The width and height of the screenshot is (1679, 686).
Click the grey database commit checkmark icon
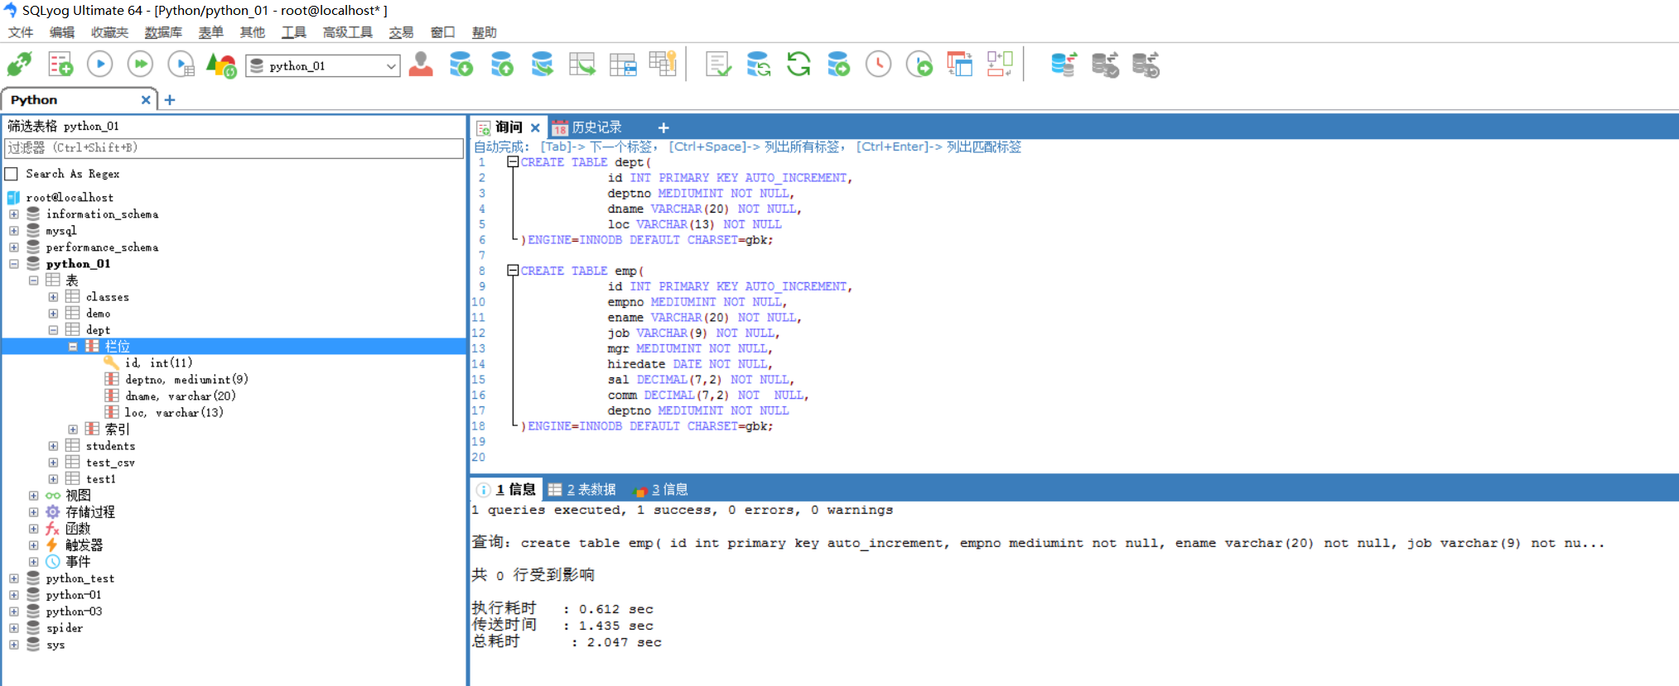tap(1105, 65)
